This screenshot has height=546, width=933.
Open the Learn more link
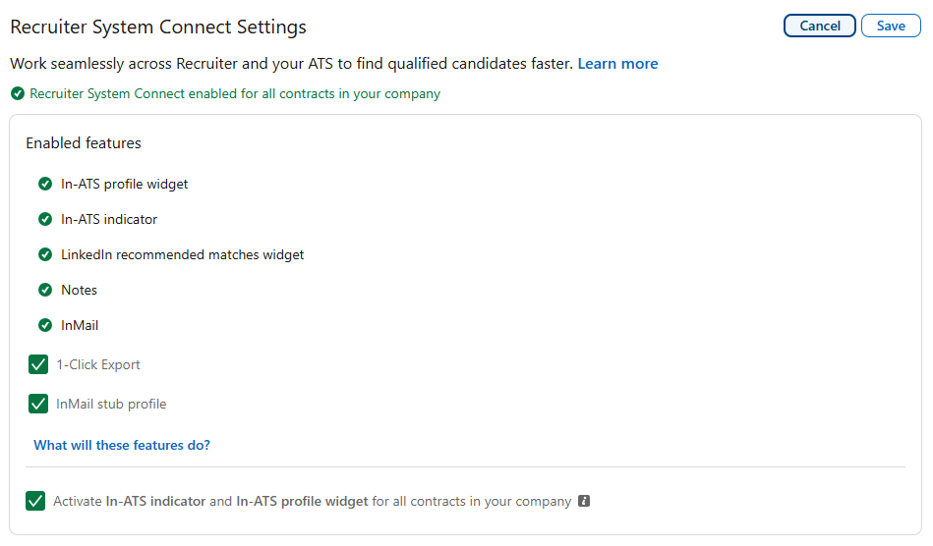click(x=617, y=64)
